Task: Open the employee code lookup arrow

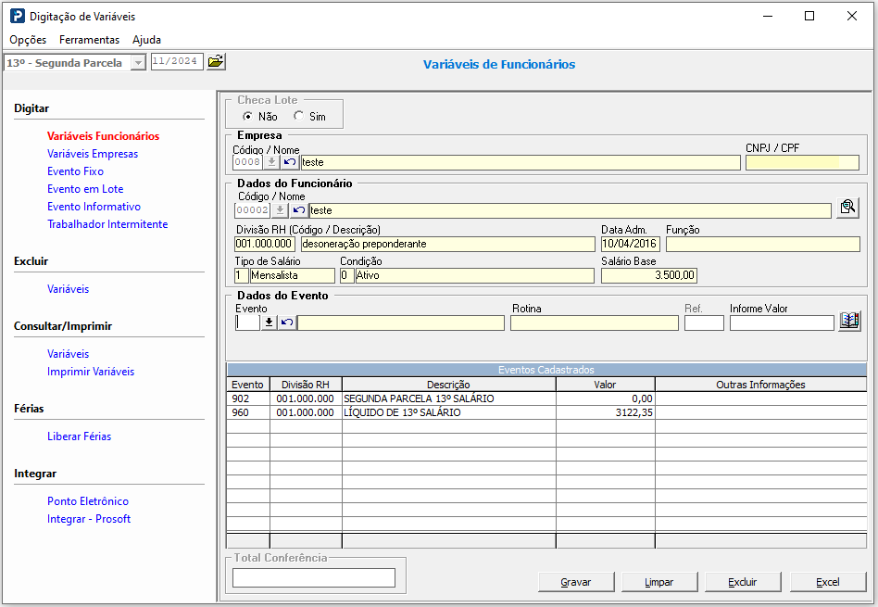Action: click(x=280, y=210)
